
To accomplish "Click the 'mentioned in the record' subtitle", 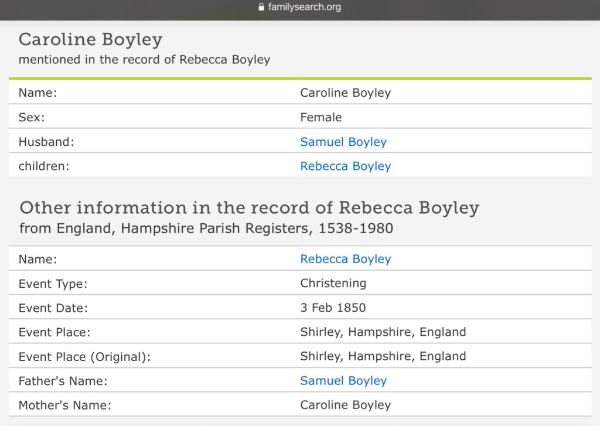I will [144, 60].
